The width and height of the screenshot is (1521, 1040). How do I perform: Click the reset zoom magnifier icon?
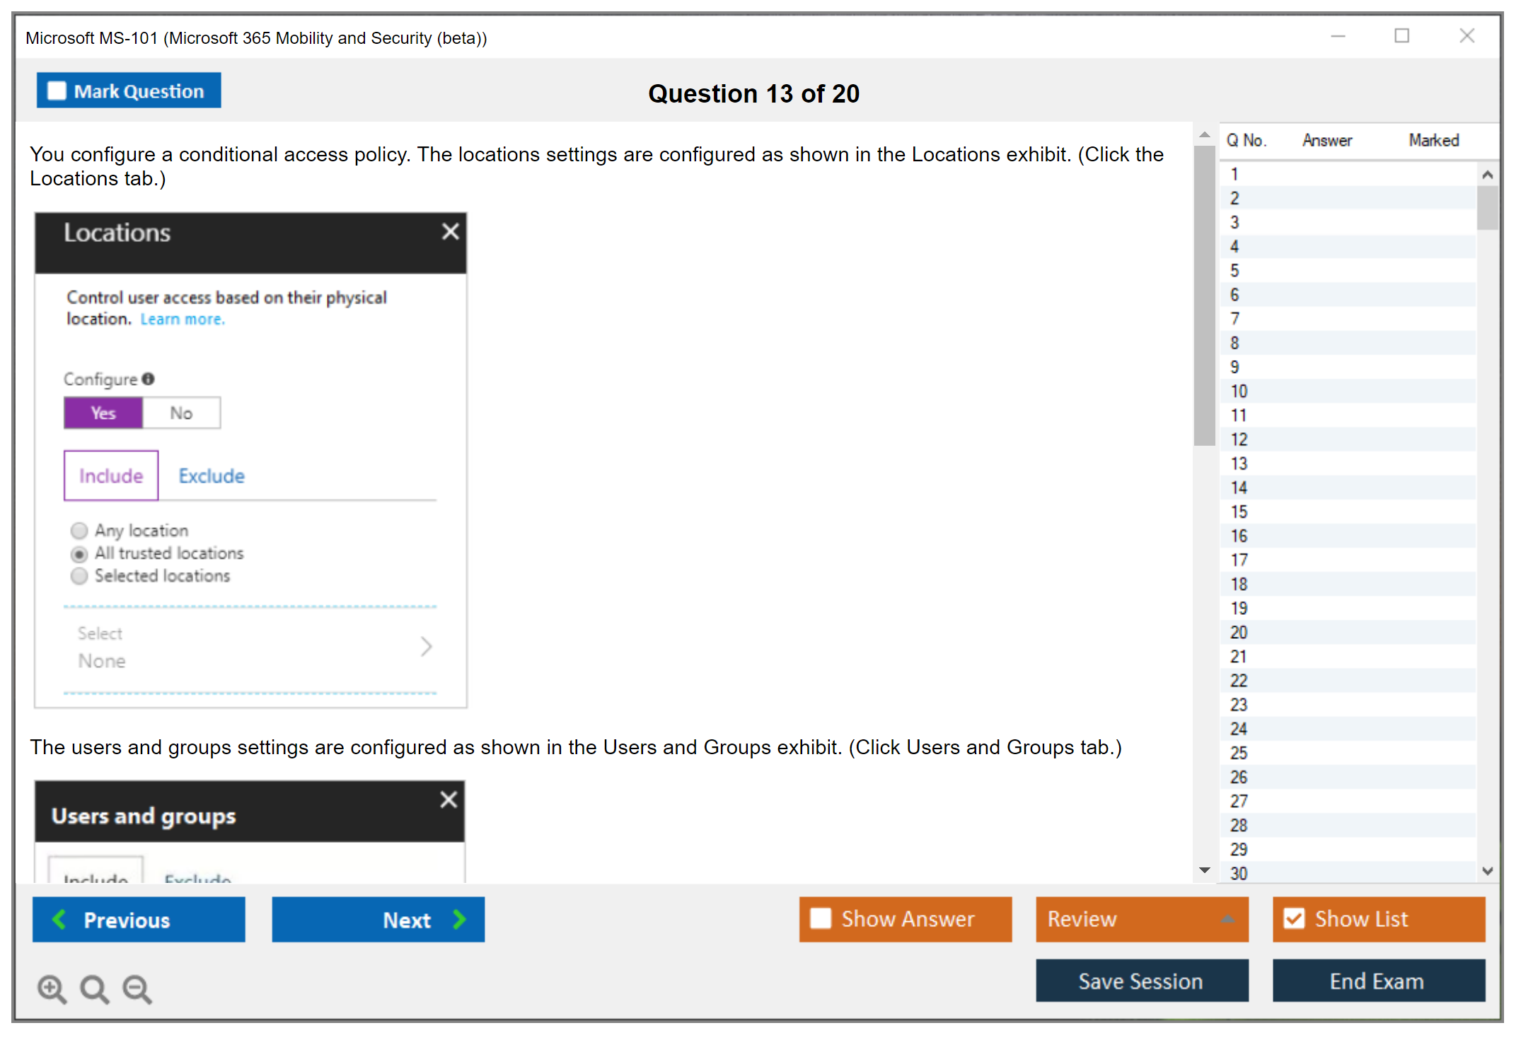[94, 988]
